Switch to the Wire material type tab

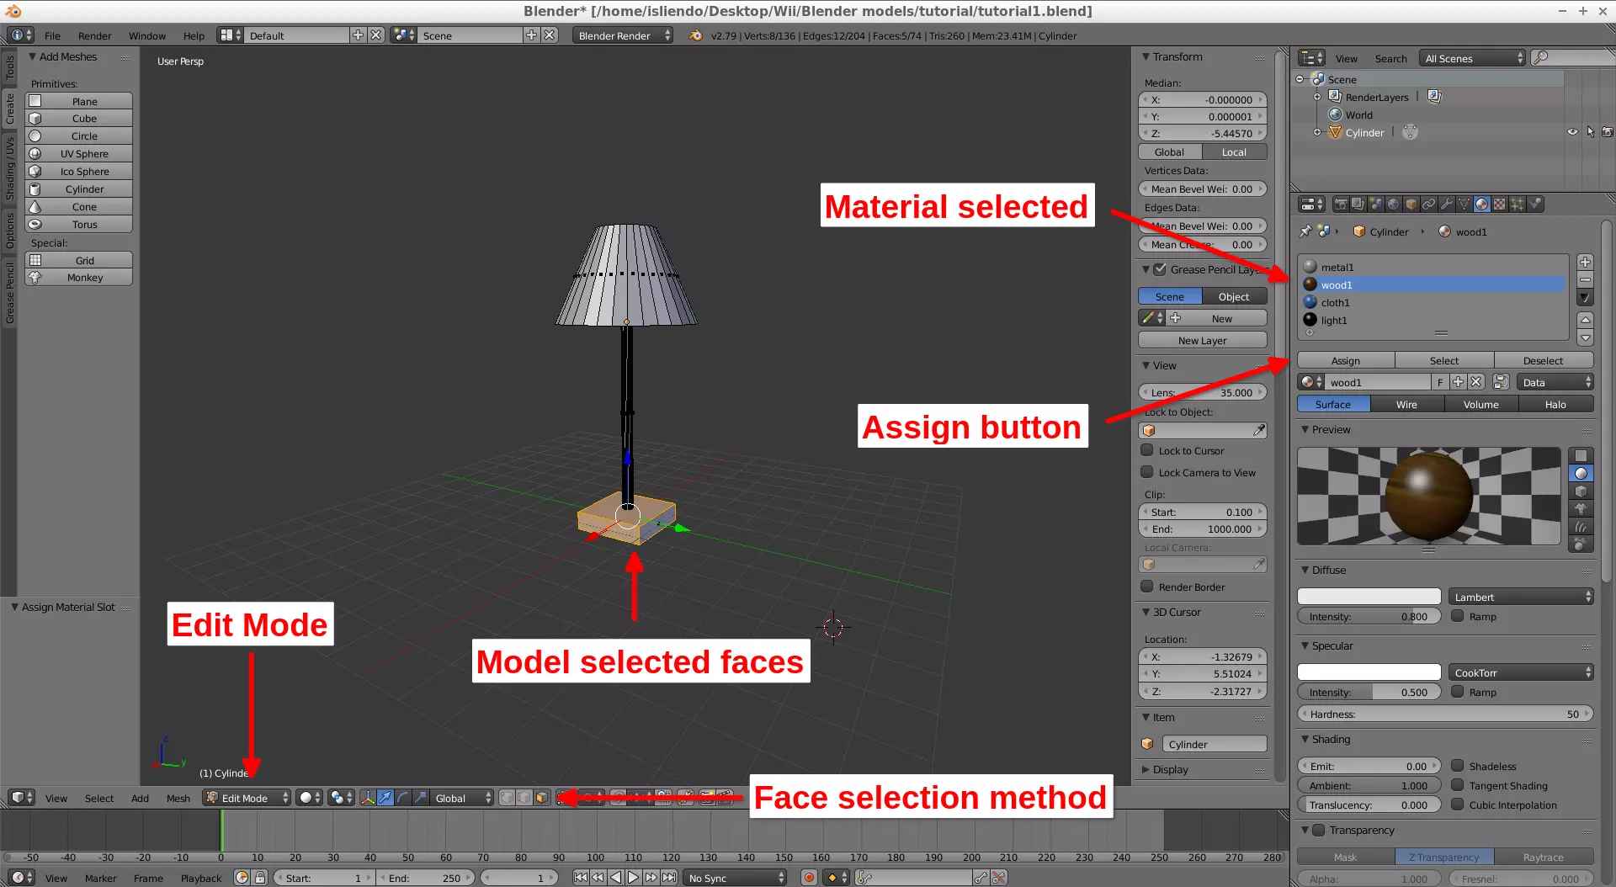pos(1407,404)
